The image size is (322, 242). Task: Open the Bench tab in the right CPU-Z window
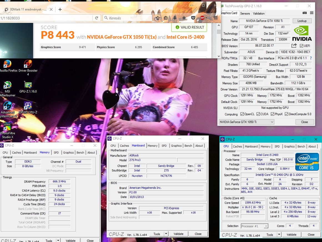(x=301, y=146)
